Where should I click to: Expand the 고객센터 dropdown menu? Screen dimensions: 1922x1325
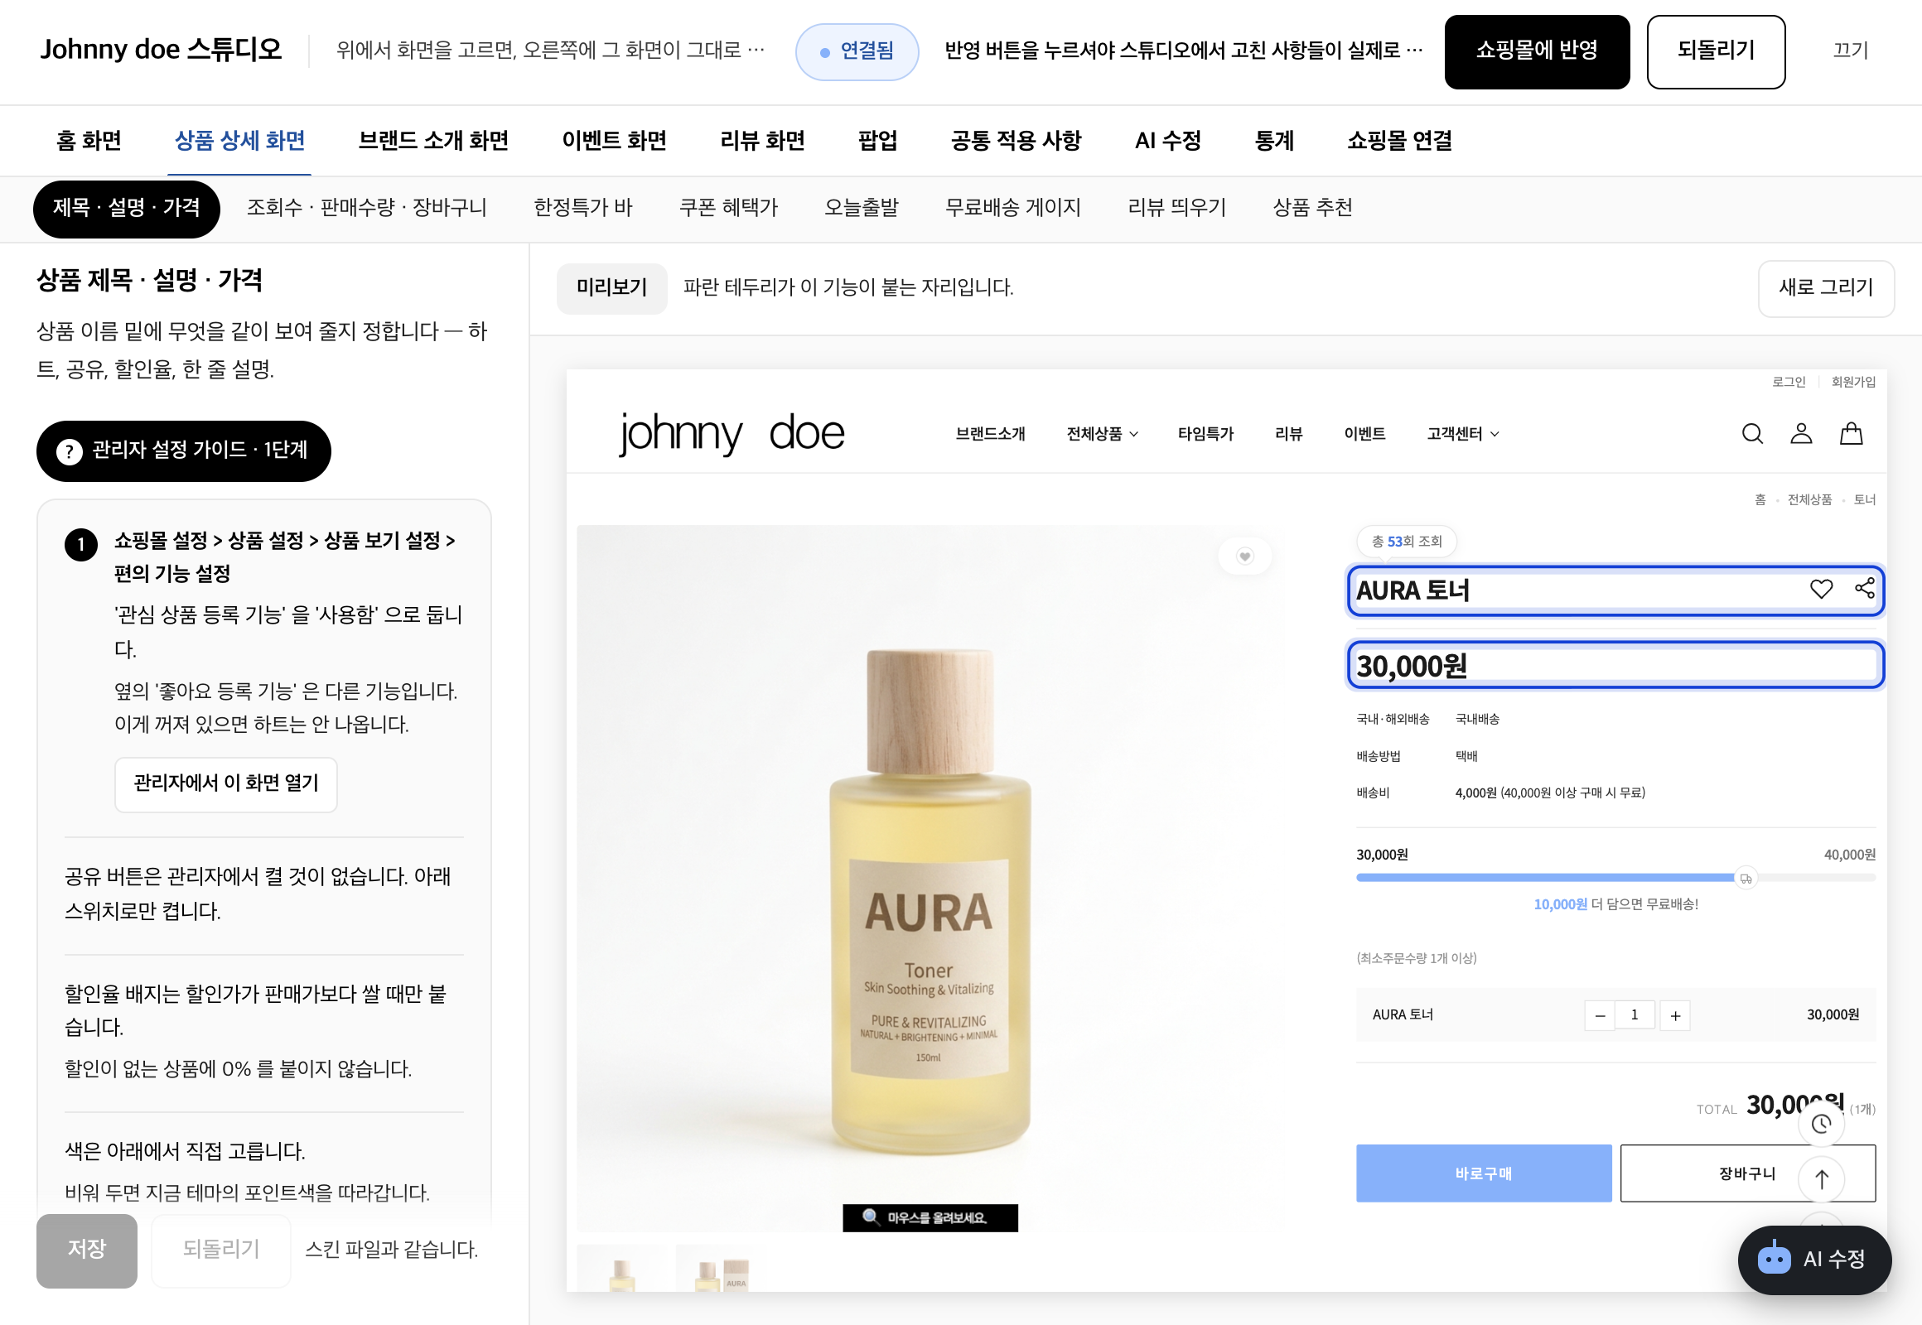1463,434
